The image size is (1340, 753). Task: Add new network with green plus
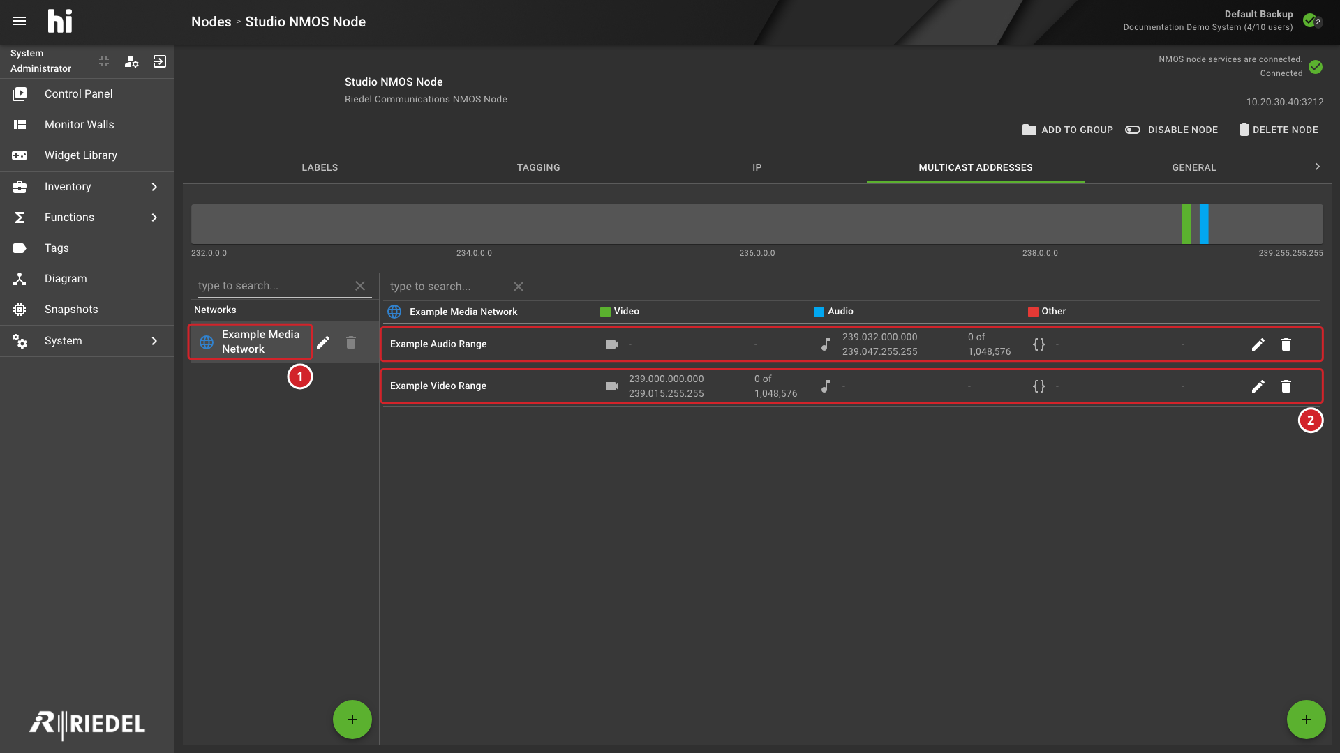point(352,720)
